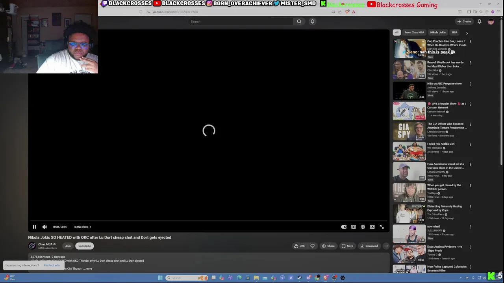The image size is (504, 283).
Task: Open the Create menu
Action: pyautogui.click(x=464, y=22)
